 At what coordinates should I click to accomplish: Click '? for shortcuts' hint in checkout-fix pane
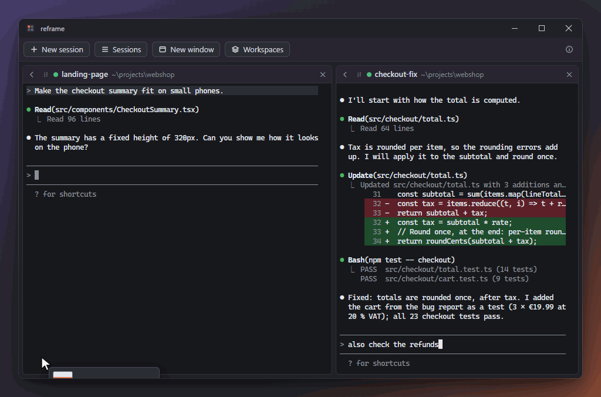[379, 364]
